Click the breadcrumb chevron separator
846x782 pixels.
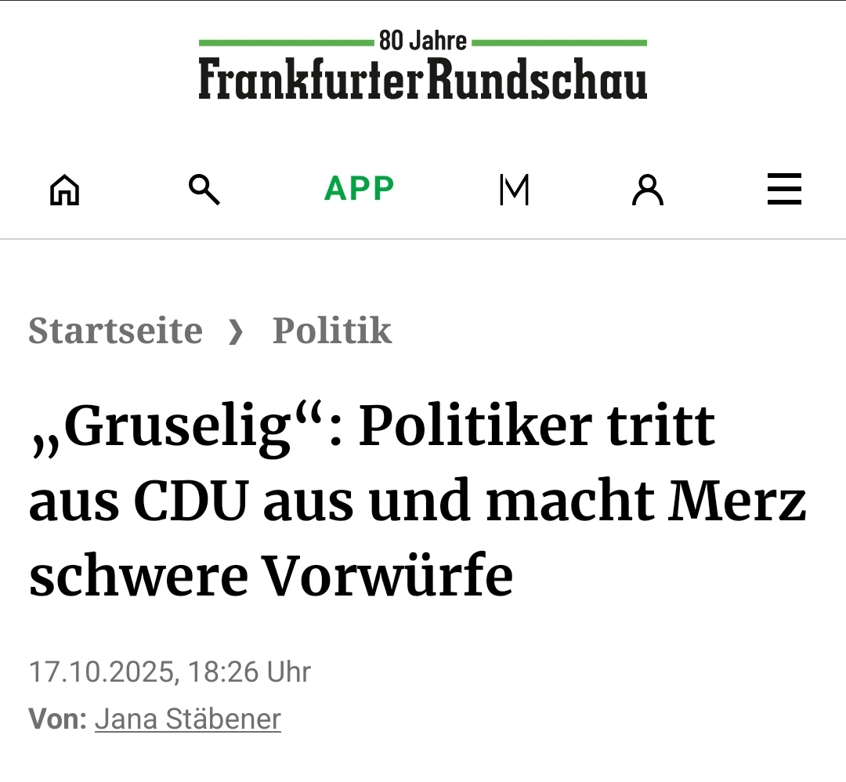236,332
